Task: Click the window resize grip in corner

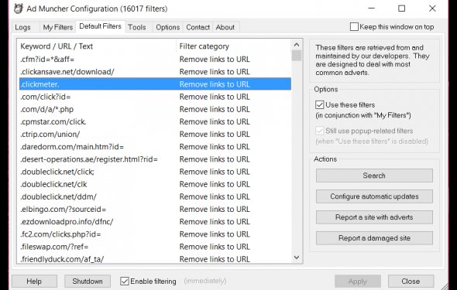Action: 445,286
